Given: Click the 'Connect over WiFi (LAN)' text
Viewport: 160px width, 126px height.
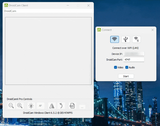Looking at the screenshot, I should 125,48.
